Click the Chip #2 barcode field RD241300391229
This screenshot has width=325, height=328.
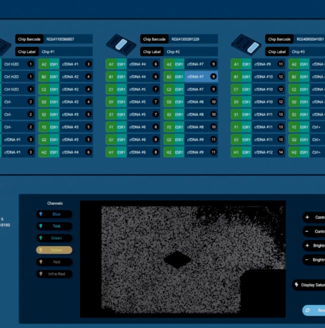pyautogui.click(x=193, y=39)
